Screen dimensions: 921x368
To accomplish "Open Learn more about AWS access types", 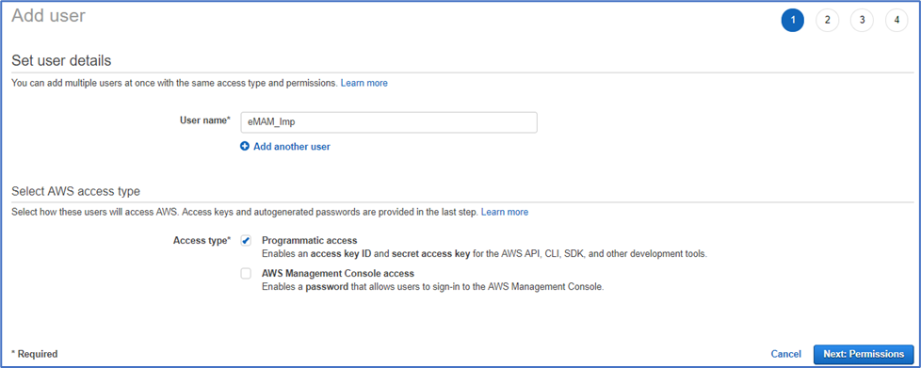I will click(505, 212).
